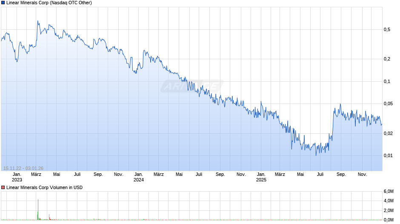Click the '0,5' price axis label
This screenshot has height=224, width=400.
(387, 30)
